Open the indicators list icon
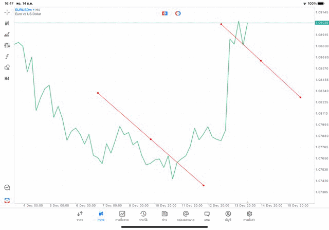 (7, 34)
